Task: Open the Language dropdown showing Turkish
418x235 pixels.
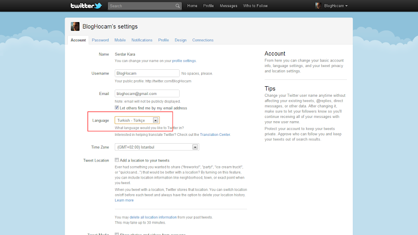Action: [x=137, y=120]
